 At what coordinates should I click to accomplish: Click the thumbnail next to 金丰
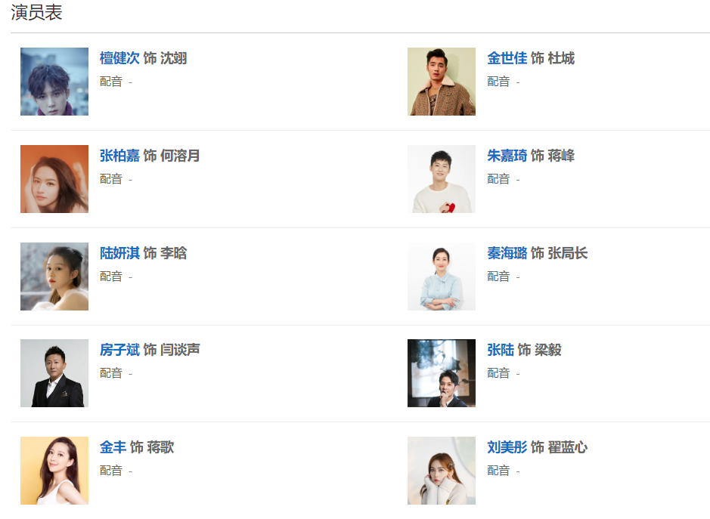pos(54,471)
